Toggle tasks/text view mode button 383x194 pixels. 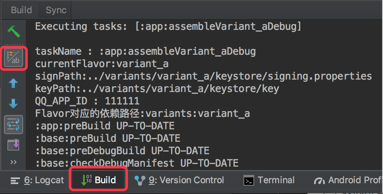coord(14,58)
